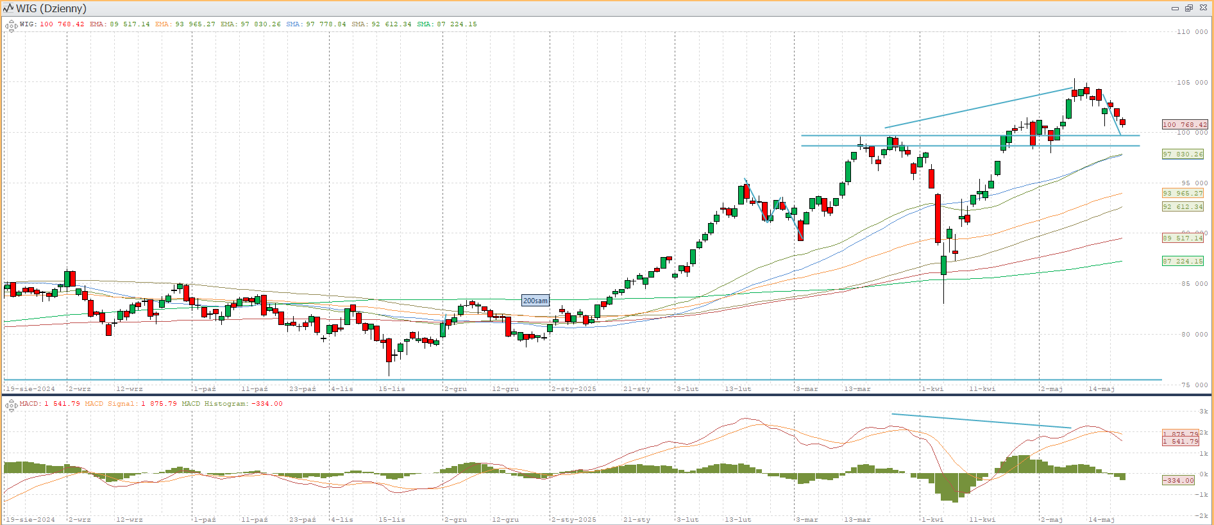Viewport: 1214px width, 525px height.
Task: Restore the chart window with the restore icon
Action: pyautogui.click(x=1188, y=8)
